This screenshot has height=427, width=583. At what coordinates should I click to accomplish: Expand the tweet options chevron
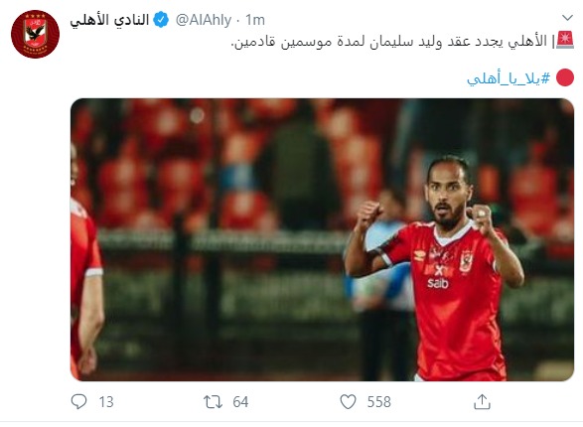coord(567,18)
